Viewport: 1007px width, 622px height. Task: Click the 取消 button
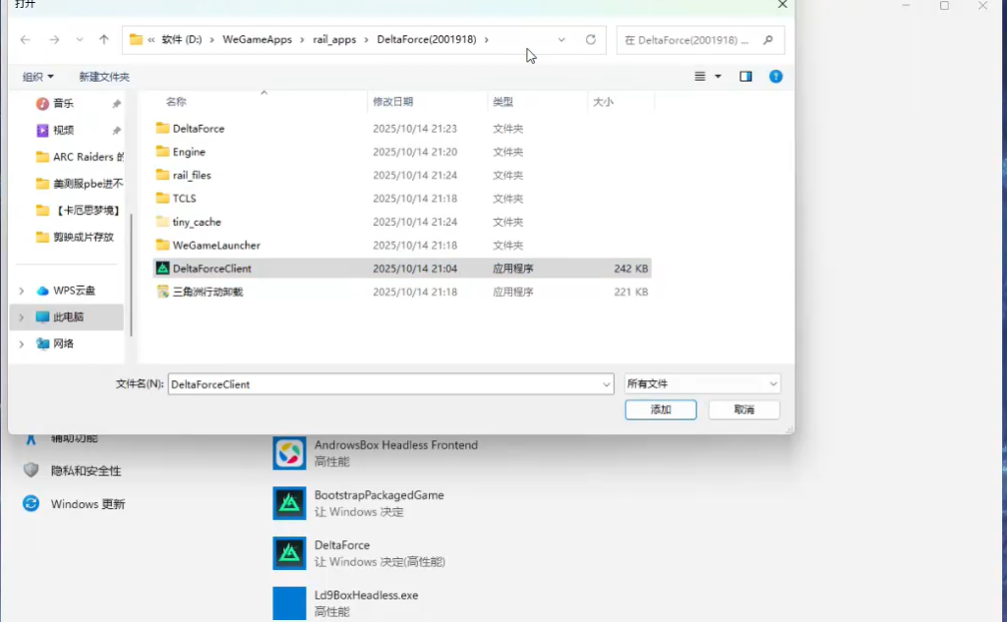point(743,410)
